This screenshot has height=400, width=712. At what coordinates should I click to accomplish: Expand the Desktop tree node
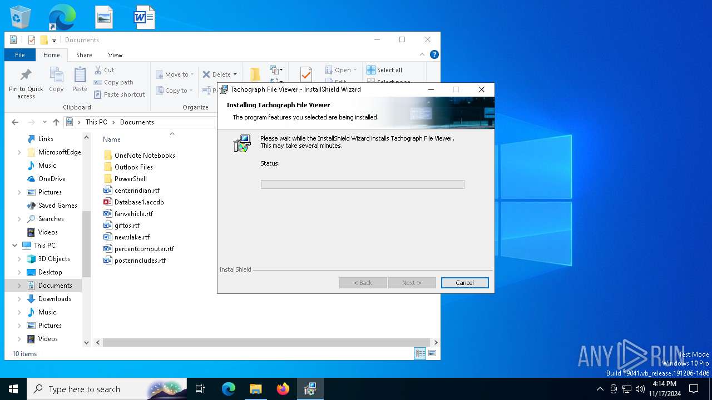pyautogui.click(x=19, y=272)
